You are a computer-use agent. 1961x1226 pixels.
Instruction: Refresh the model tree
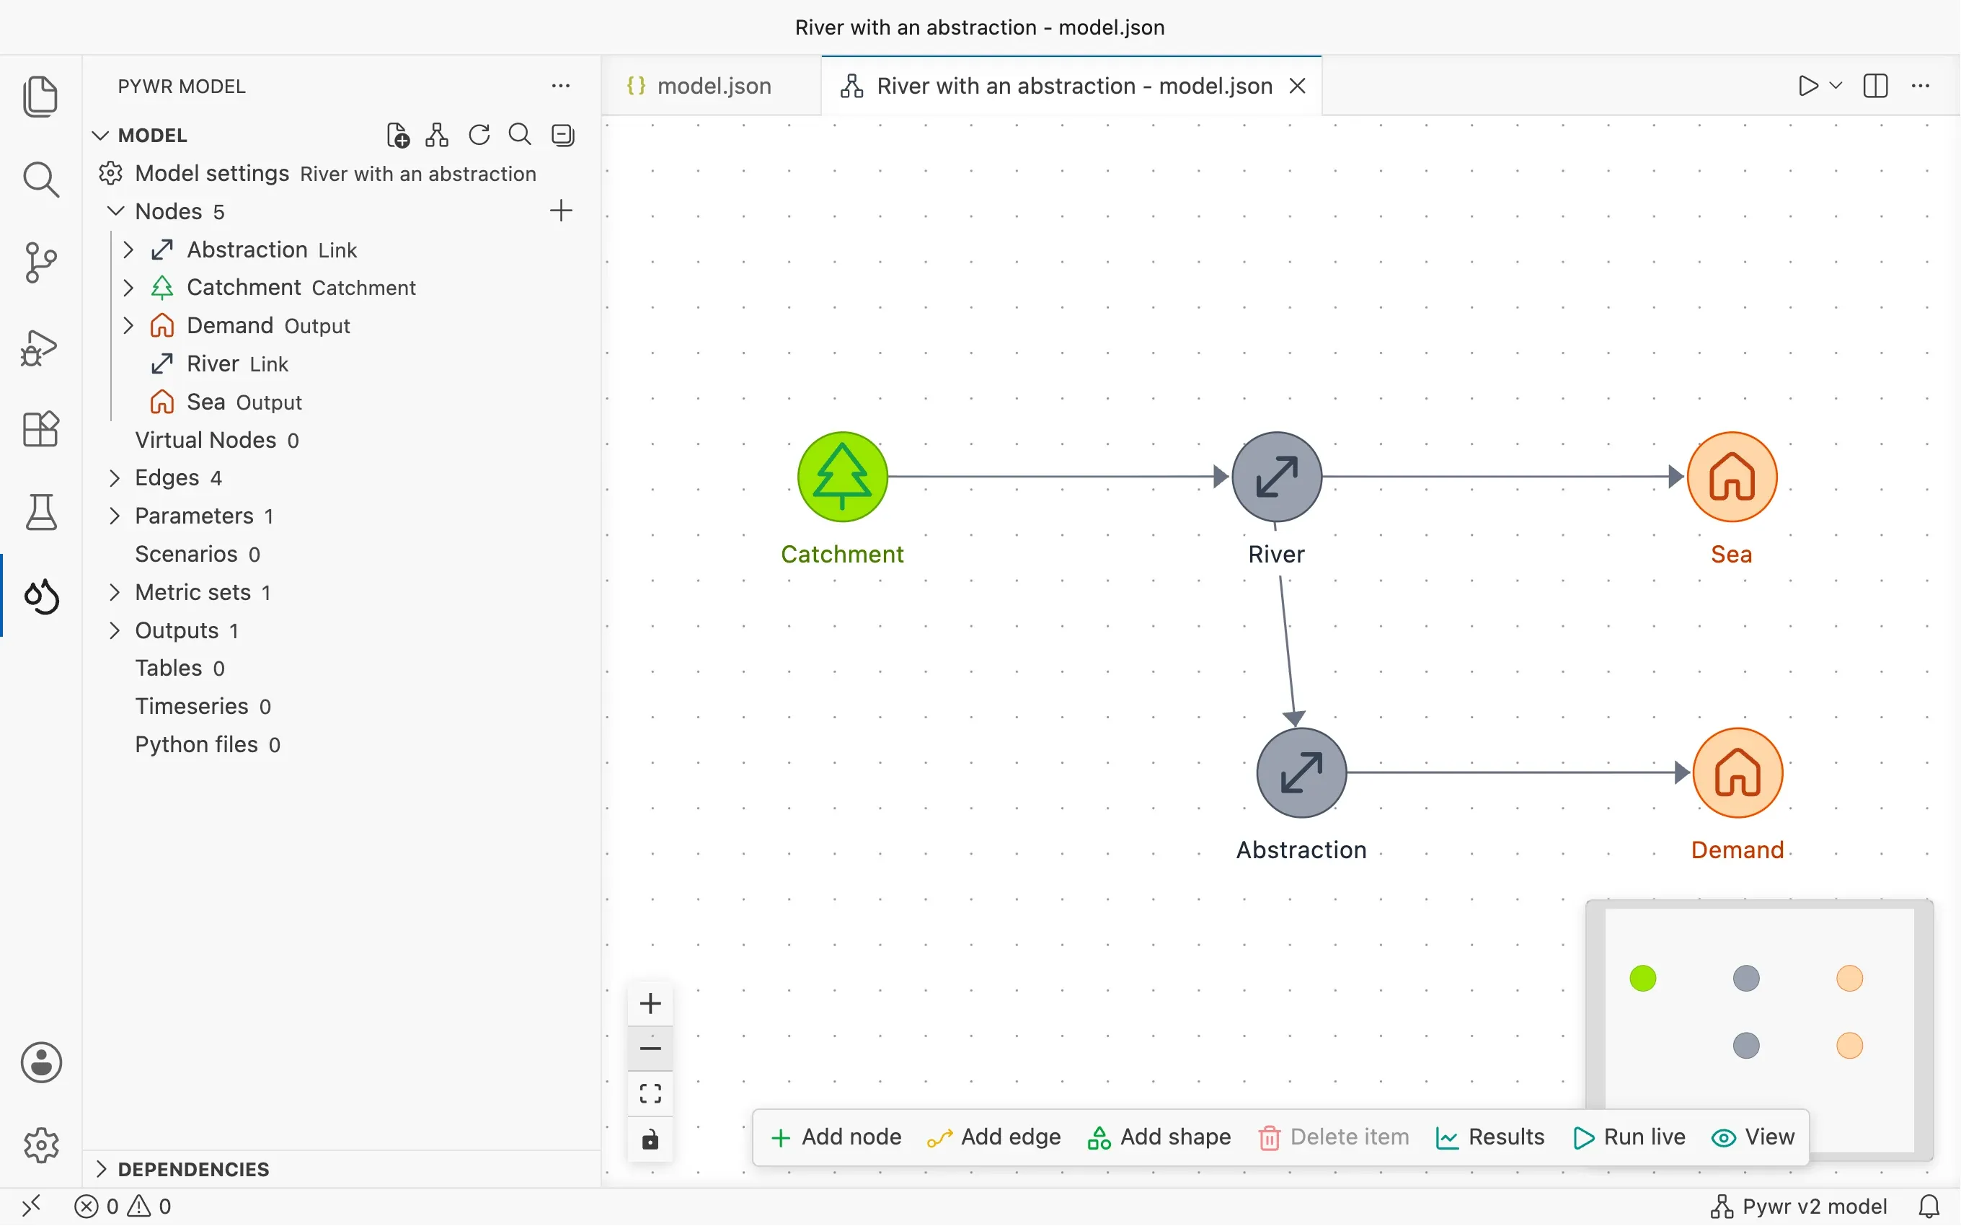point(479,135)
